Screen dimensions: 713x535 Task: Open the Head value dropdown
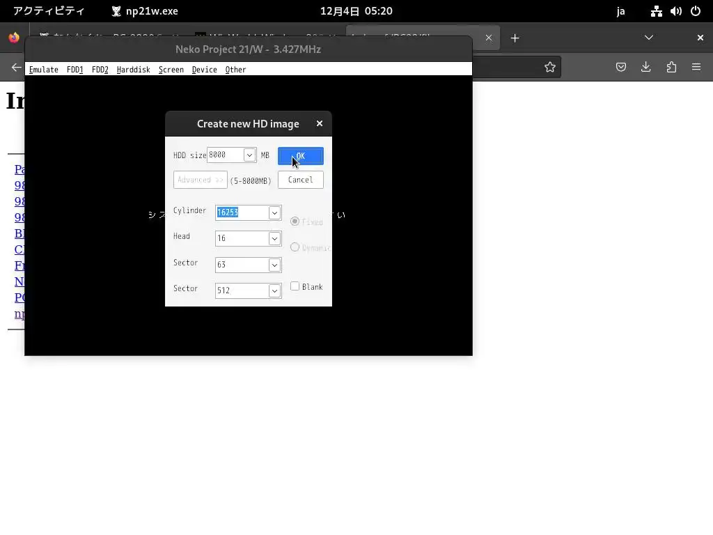click(x=274, y=238)
